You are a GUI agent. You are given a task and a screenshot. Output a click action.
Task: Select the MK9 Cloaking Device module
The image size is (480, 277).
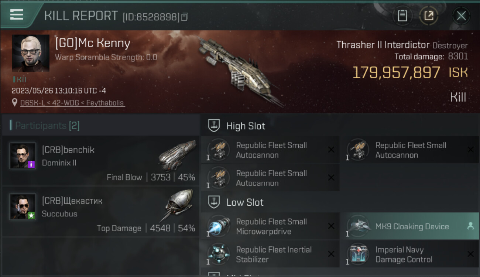(409, 226)
